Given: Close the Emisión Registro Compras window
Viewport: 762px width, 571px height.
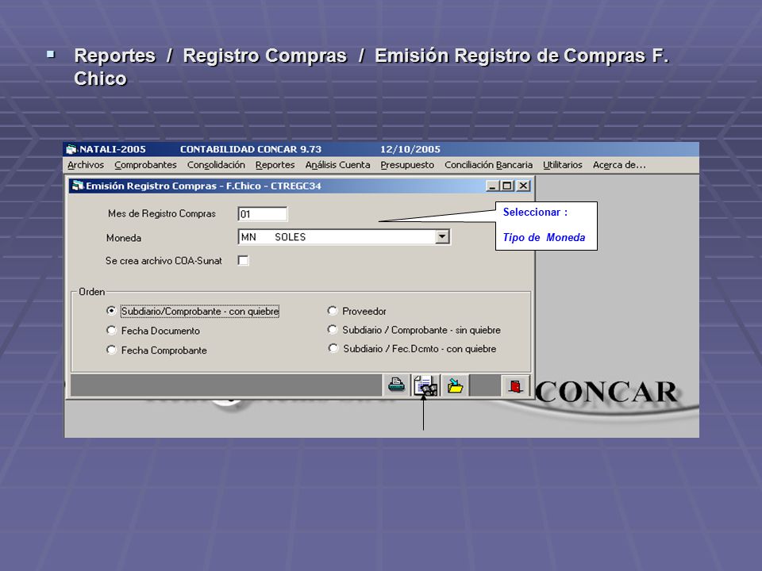Looking at the screenshot, I should click(x=523, y=186).
